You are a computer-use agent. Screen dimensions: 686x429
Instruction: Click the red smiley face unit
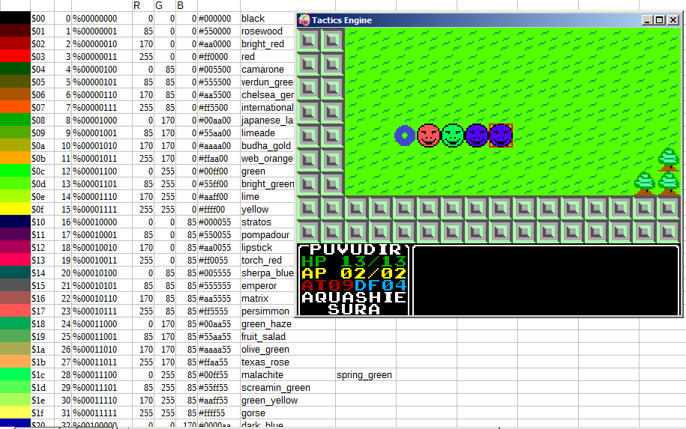click(429, 136)
